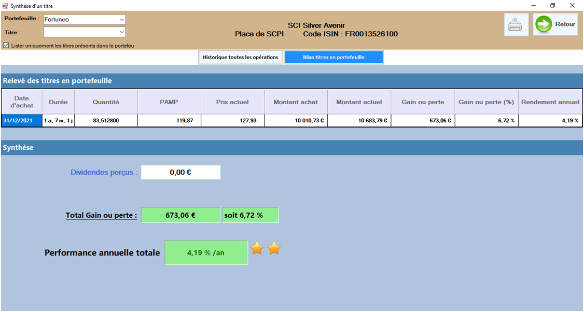Click the first gold star rating icon
This screenshot has width=584, height=312.
pos(257,248)
